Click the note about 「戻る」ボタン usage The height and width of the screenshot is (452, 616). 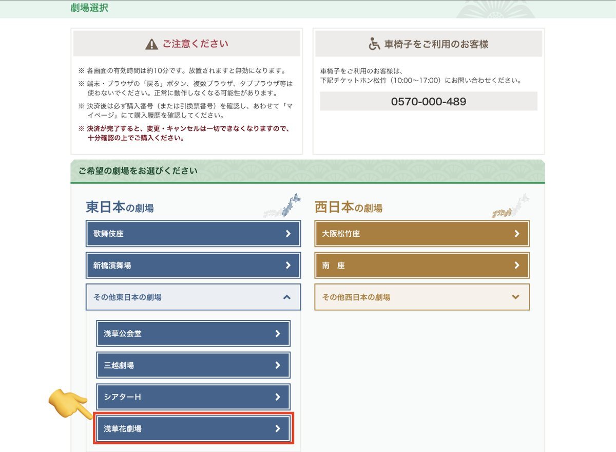186,88
